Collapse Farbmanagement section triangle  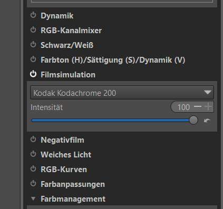click(x=33, y=198)
